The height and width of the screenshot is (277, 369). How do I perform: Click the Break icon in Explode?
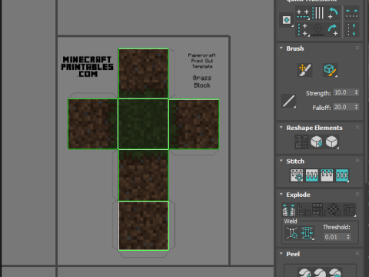tap(288, 209)
